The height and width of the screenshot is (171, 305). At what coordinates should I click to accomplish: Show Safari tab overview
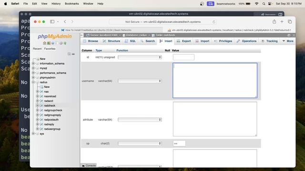tap(290, 22)
